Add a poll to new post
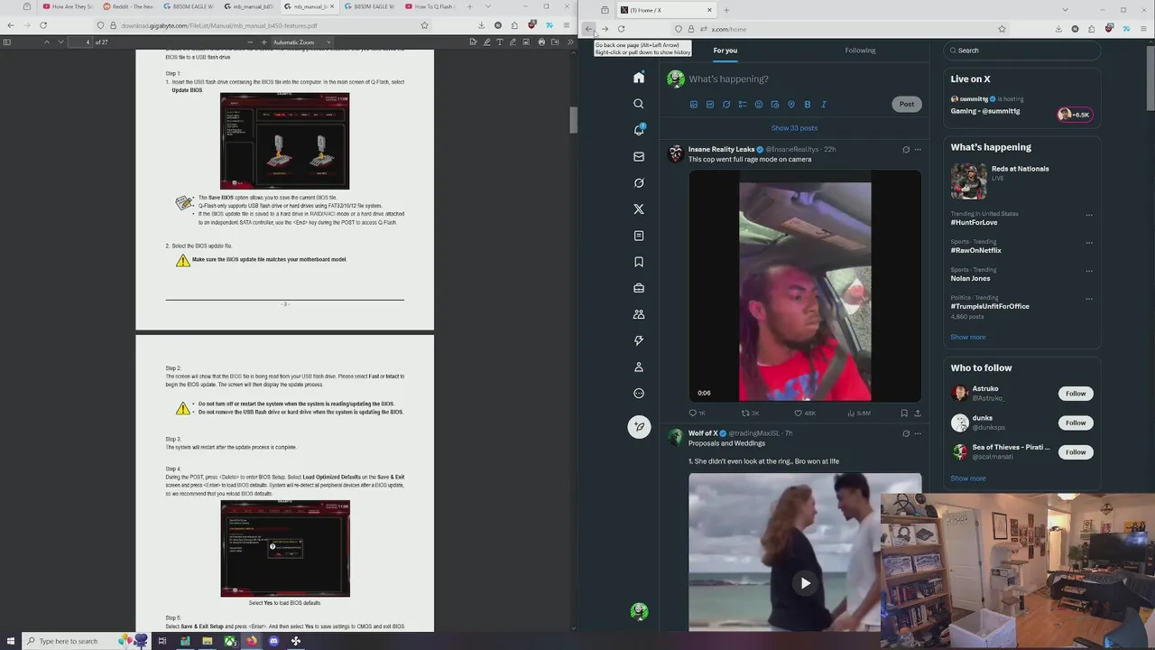This screenshot has height=650, width=1155. (x=743, y=105)
